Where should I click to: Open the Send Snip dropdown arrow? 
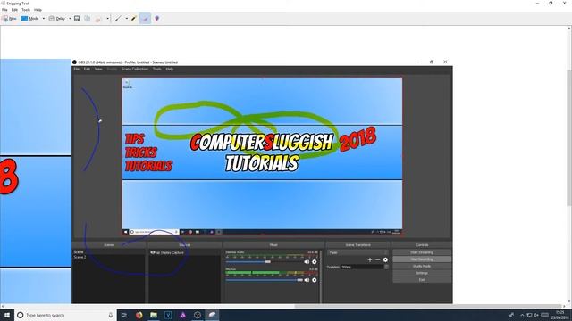coord(107,18)
